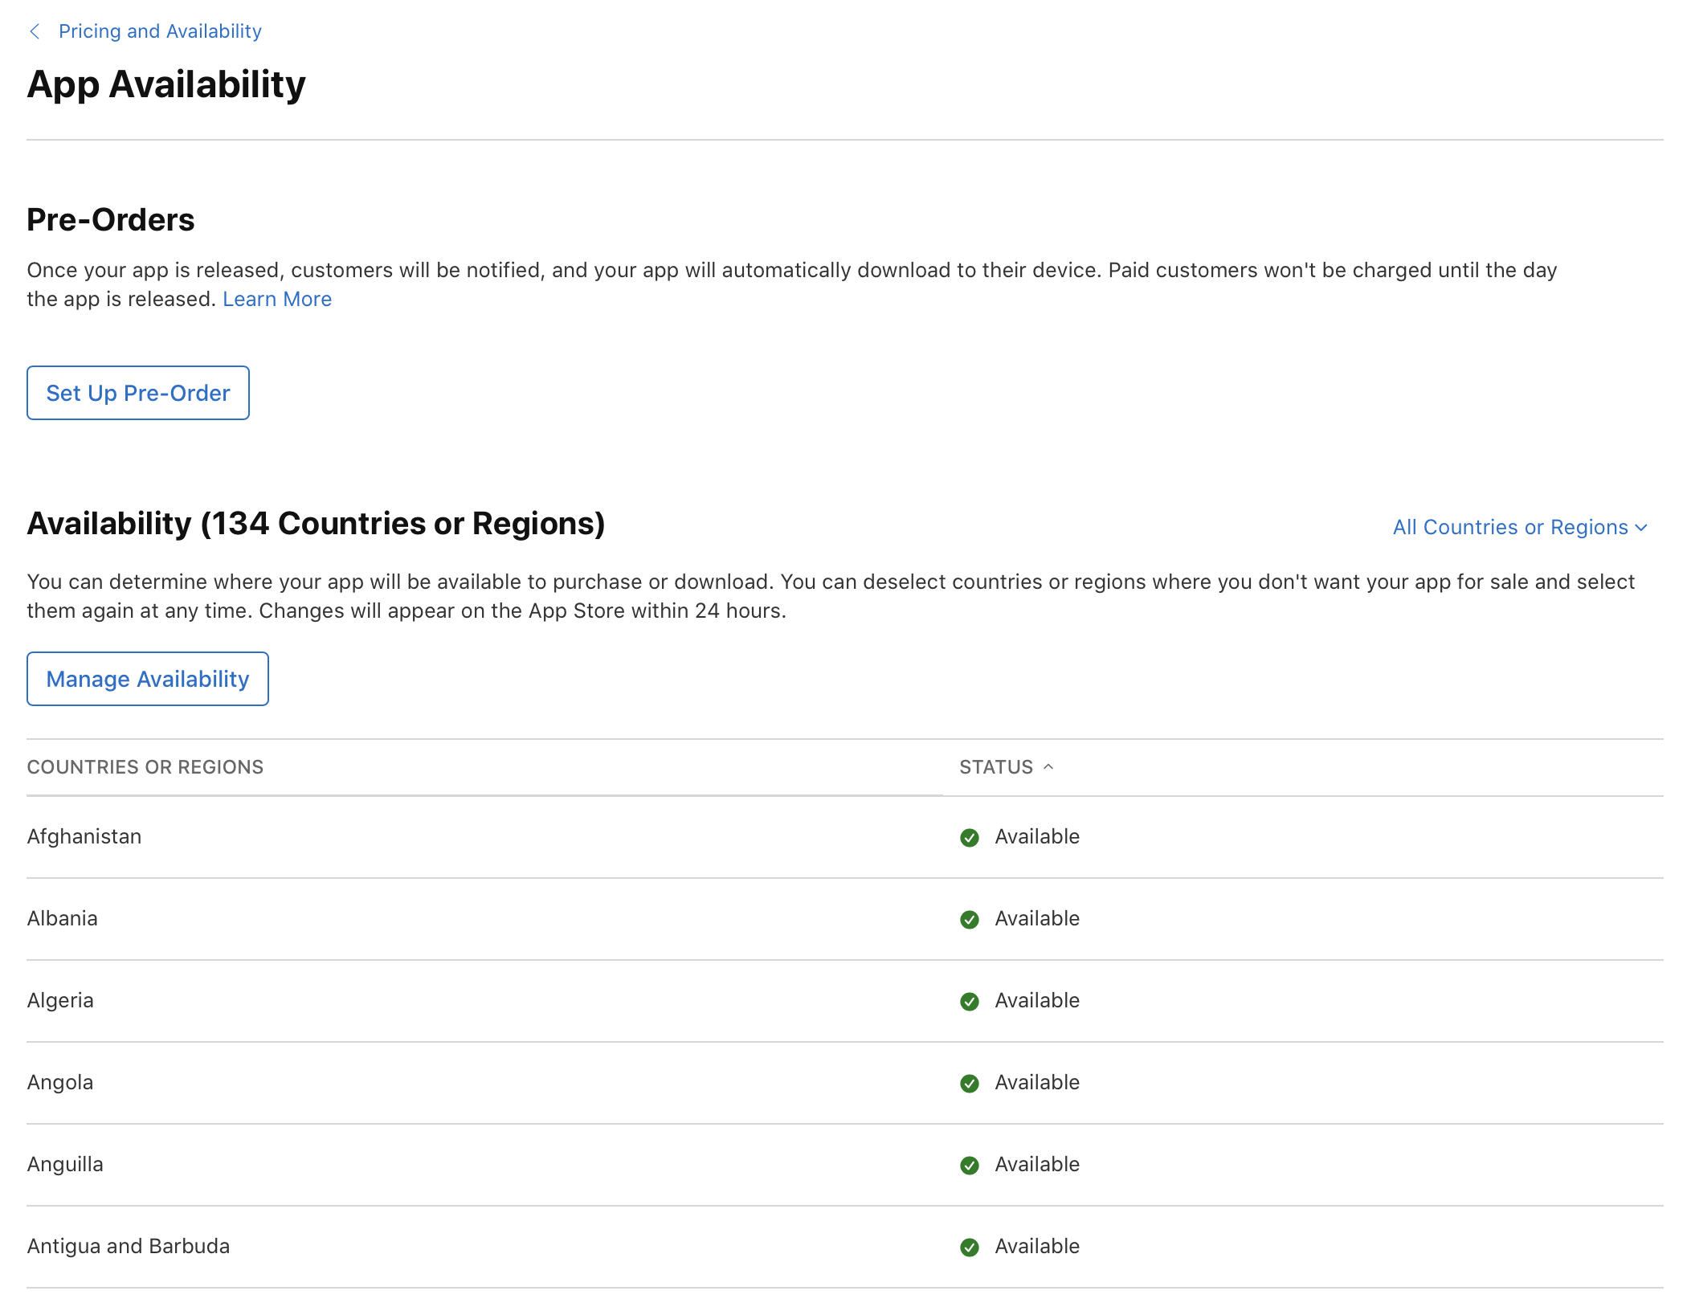Click the back chevron beside Pricing and Availability
This screenshot has height=1307, width=1687.
[35, 31]
